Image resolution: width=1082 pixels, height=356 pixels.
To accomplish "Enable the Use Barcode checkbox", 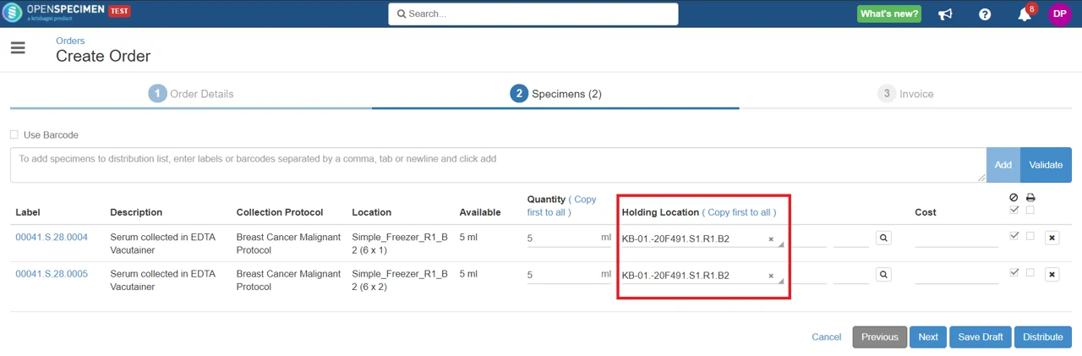I will 14,134.
